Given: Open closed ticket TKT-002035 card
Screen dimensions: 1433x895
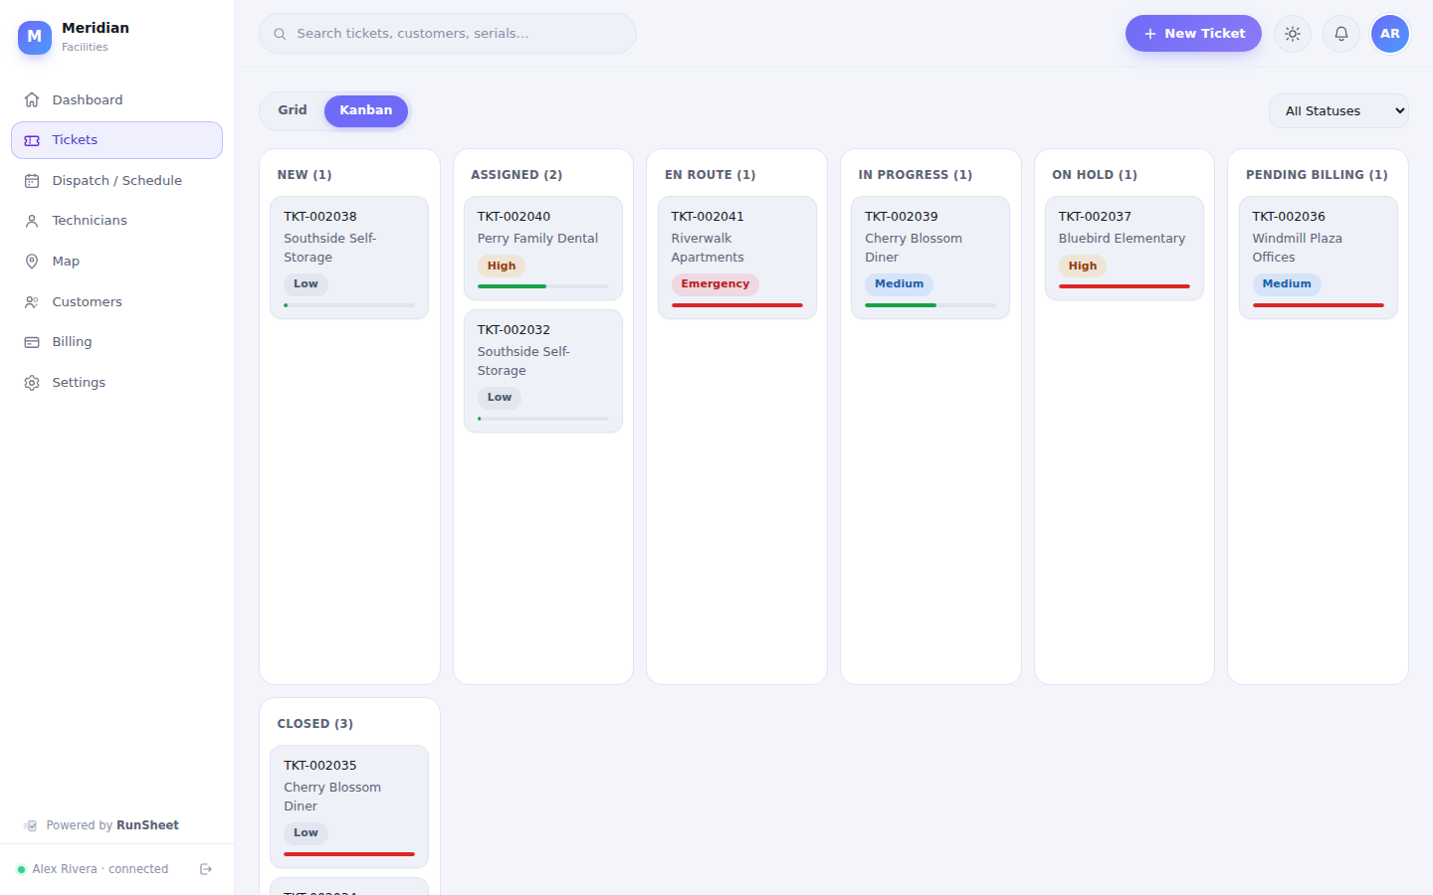Looking at the screenshot, I should (349, 806).
